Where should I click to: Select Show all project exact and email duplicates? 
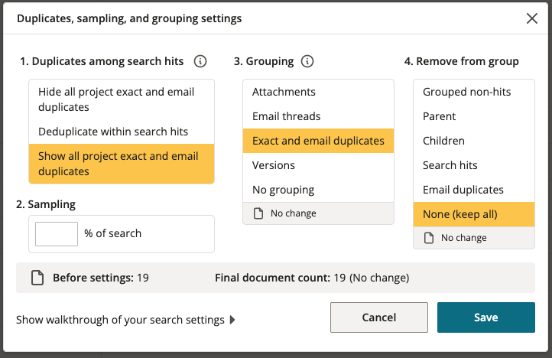coord(122,164)
